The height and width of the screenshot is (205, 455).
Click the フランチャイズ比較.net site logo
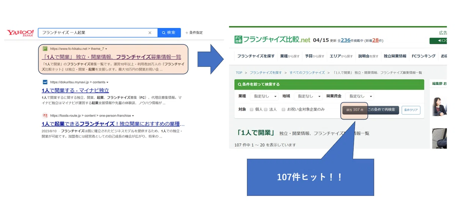[x=272, y=39]
